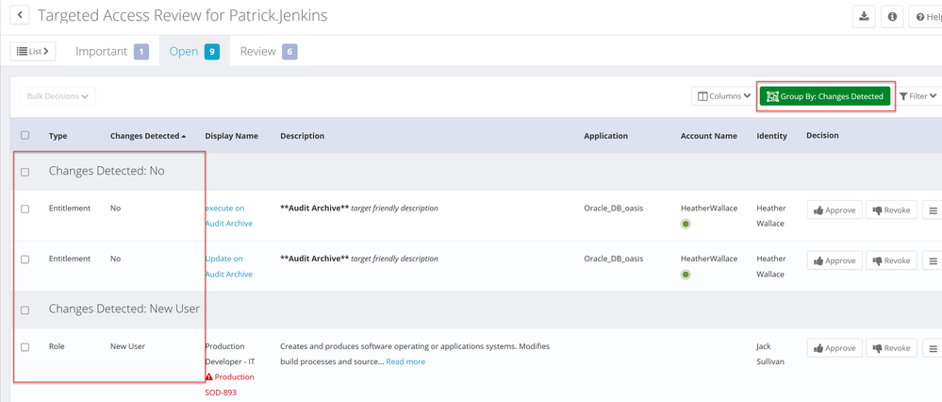Open the Bulk Decisions dropdown

click(58, 96)
